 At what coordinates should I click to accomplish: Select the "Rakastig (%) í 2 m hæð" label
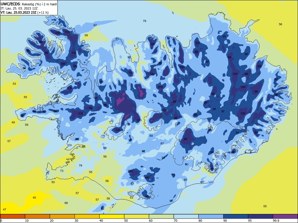(39, 4)
